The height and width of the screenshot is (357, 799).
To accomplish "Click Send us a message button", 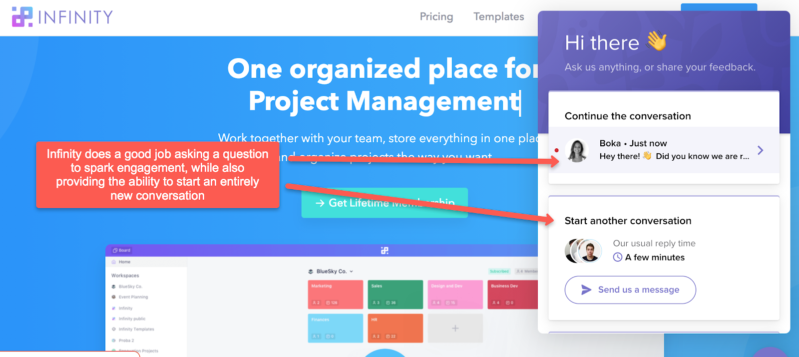I will (x=630, y=290).
